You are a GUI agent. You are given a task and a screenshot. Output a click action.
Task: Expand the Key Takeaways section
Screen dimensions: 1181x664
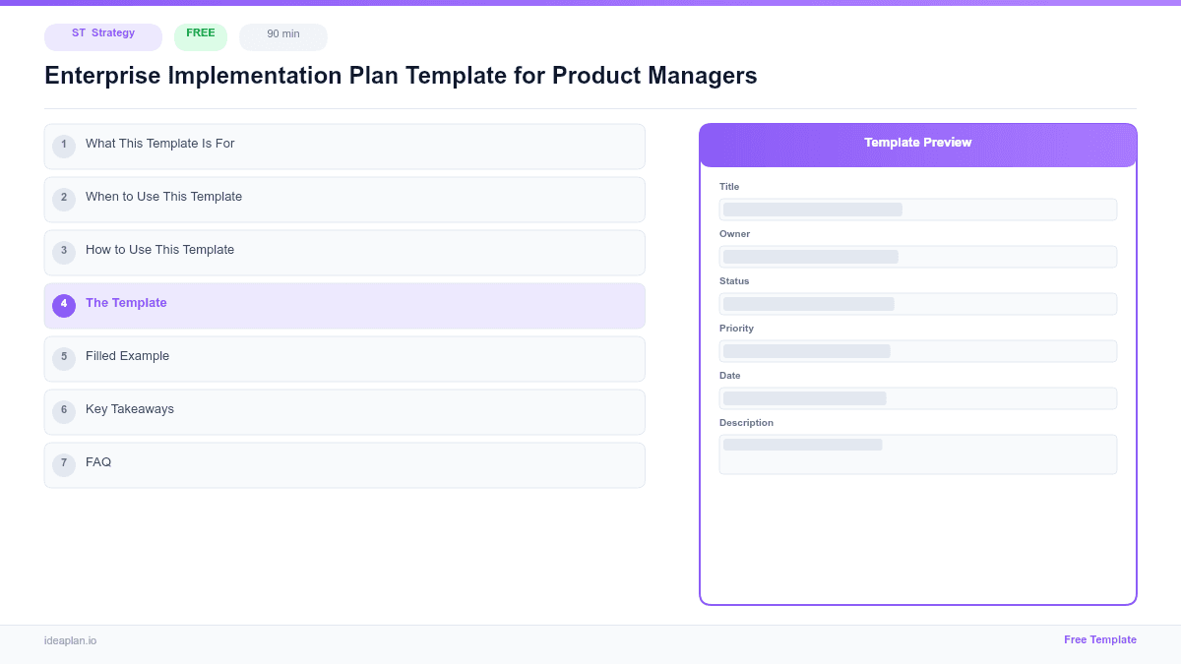tap(344, 411)
